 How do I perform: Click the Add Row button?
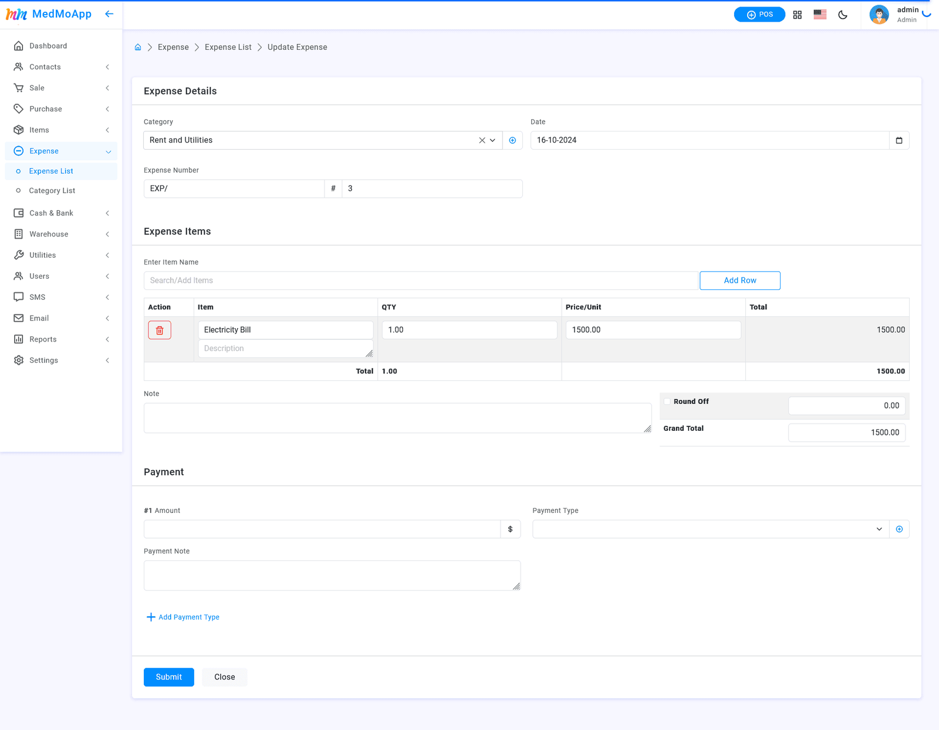coord(740,280)
